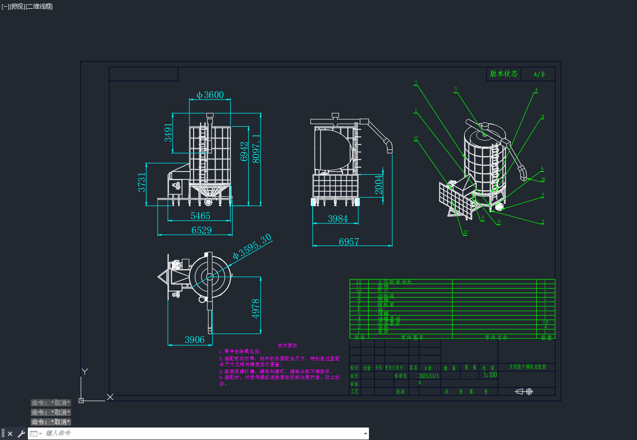
Task: Select the 3491 vertical dimension
Action: (168, 133)
